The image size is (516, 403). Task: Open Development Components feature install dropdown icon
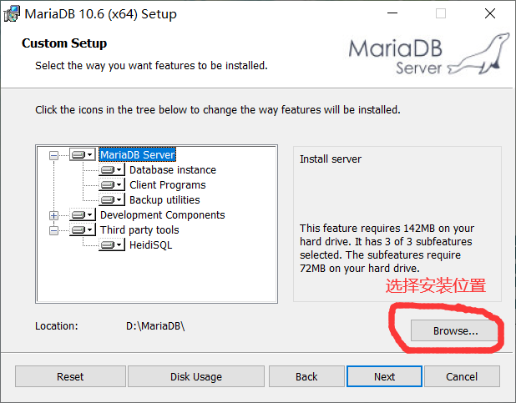[x=83, y=214]
